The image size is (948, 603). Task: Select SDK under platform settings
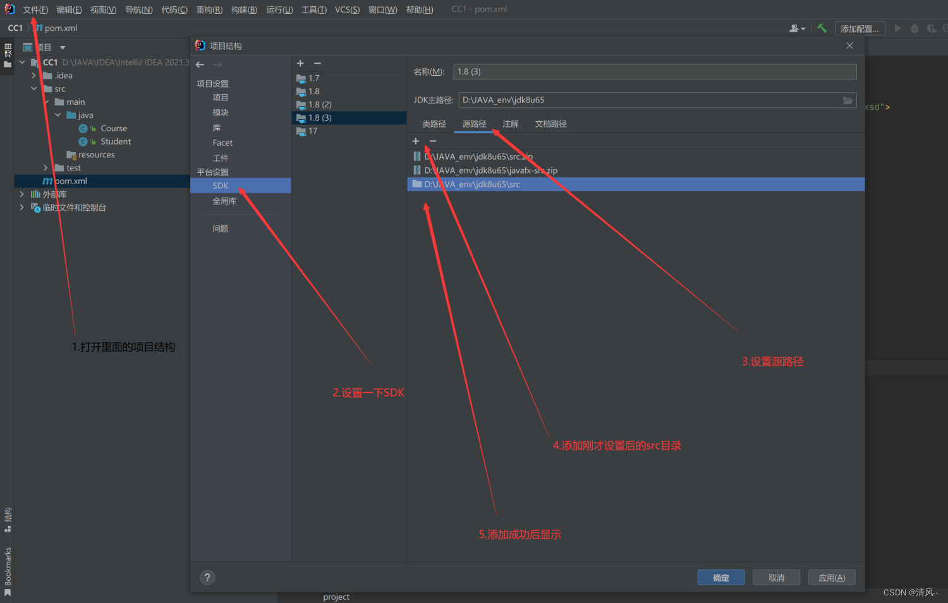tap(241, 186)
